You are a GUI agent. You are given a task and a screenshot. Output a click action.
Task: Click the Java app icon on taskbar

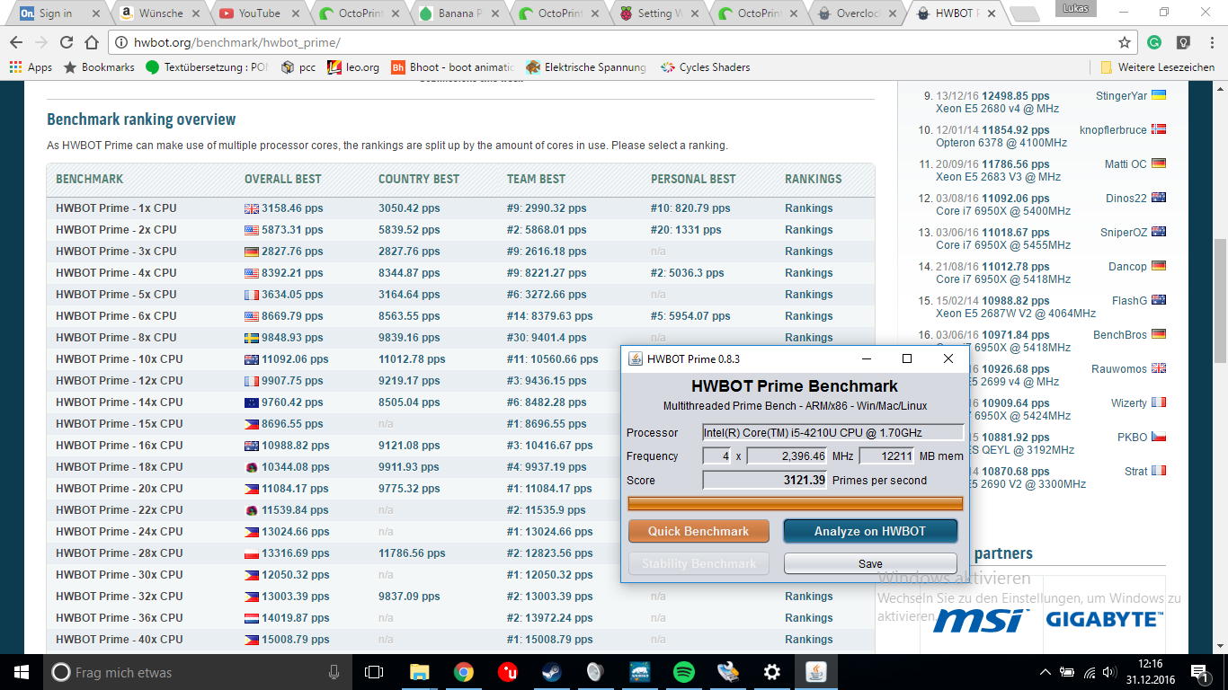pyautogui.click(x=815, y=672)
